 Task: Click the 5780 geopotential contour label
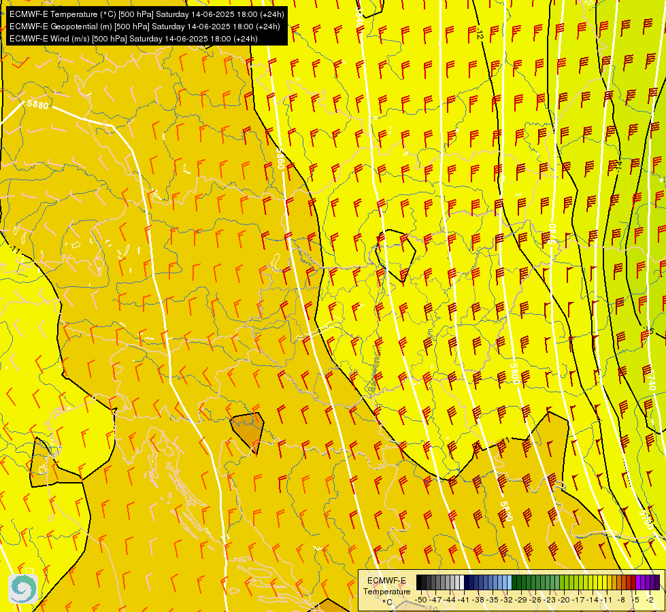click(552, 234)
